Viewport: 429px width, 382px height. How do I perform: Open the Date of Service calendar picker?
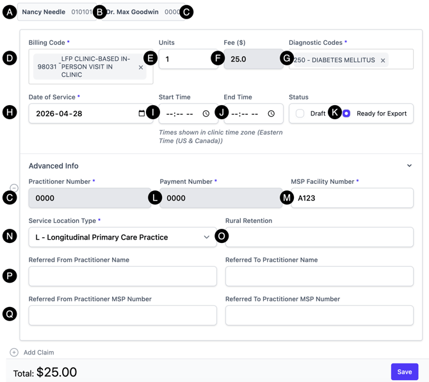(142, 113)
